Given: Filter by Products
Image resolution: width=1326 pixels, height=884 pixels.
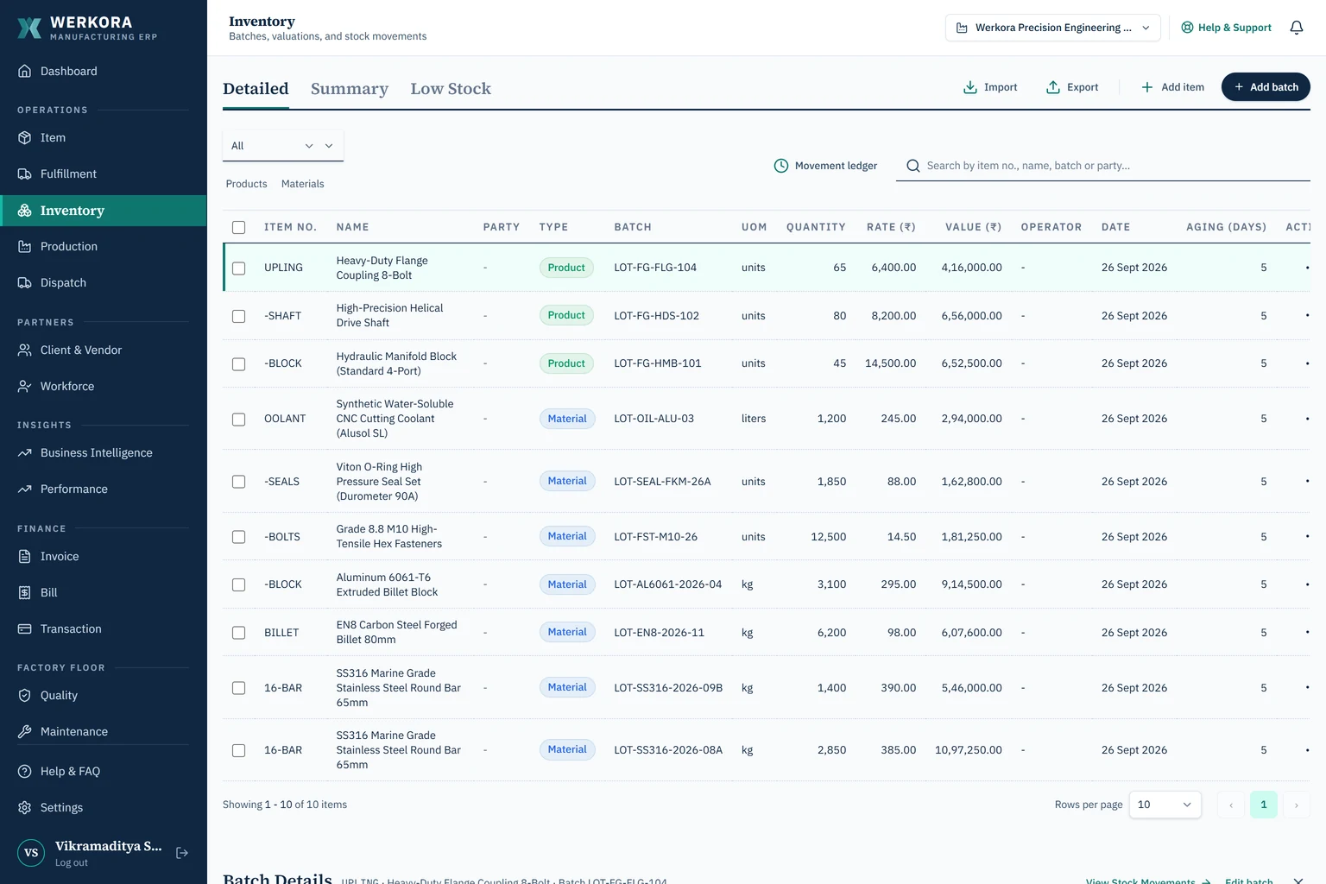Looking at the screenshot, I should tap(246, 184).
